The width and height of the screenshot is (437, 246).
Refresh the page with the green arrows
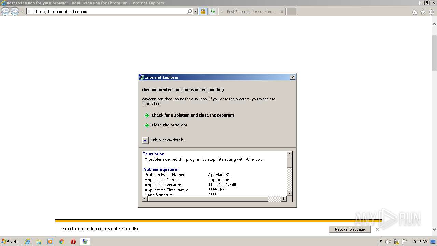tap(213, 12)
